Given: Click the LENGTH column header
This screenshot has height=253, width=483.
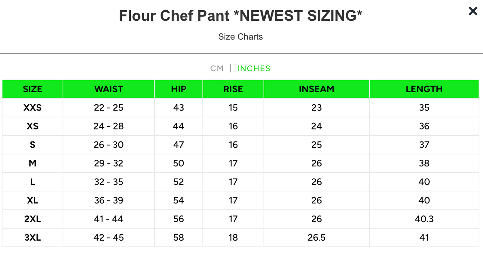Looking at the screenshot, I should (x=424, y=89).
